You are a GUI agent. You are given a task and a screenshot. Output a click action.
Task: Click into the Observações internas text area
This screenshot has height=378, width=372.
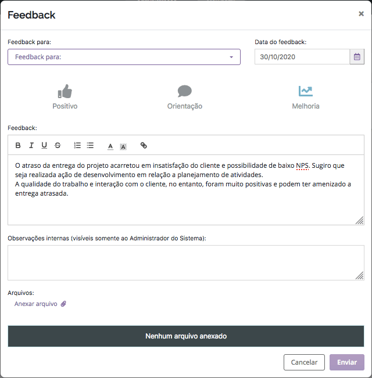tap(186, 263)
